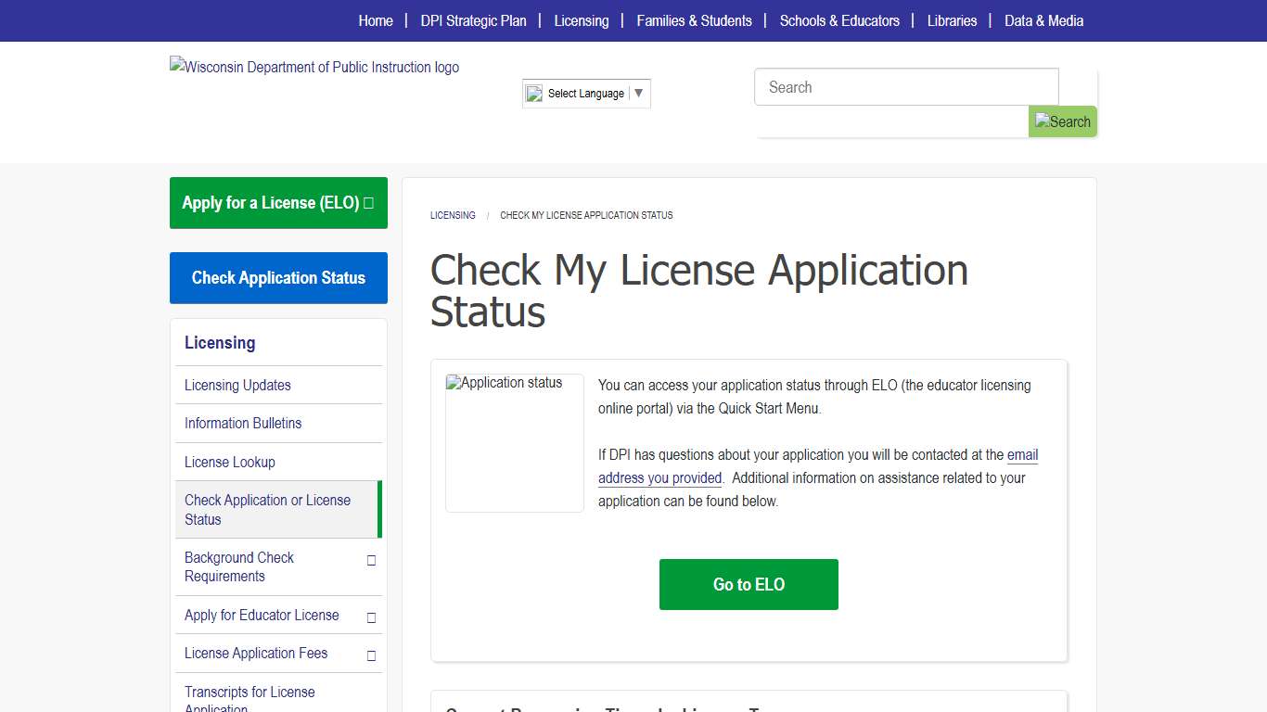
Task: Click the Wisconsin DPI logo
Action: [314, 67]
